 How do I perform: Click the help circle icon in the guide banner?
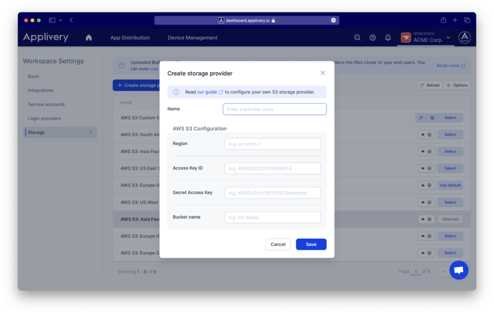tap(177, 92)
